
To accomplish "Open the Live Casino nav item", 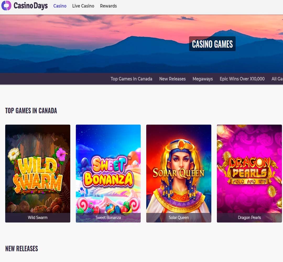I will click(83, 6).
